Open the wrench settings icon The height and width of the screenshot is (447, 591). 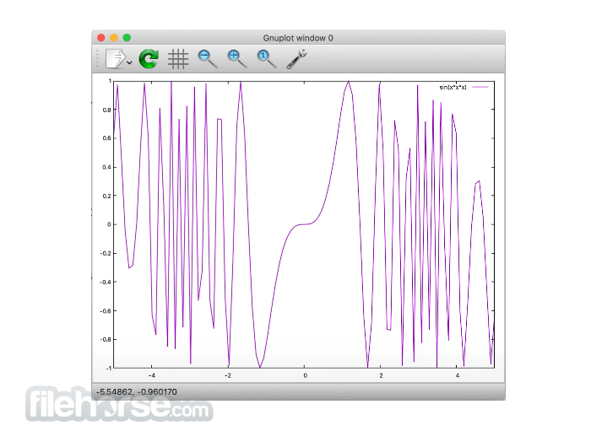pyautogui.click(x=296, y=59)
